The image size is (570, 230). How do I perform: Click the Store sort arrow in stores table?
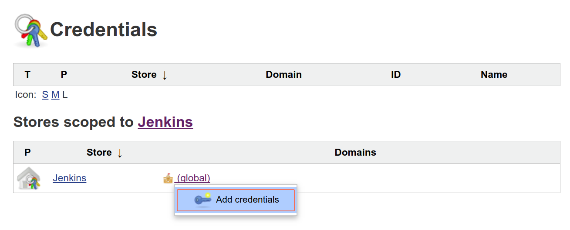tap(120, 153)
